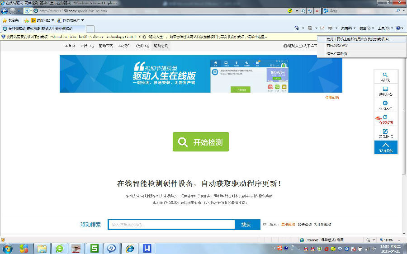The height and width of the screenshot is (254, 407).
Task: Click the green 开始检测 button
Action: click(201, 141)
